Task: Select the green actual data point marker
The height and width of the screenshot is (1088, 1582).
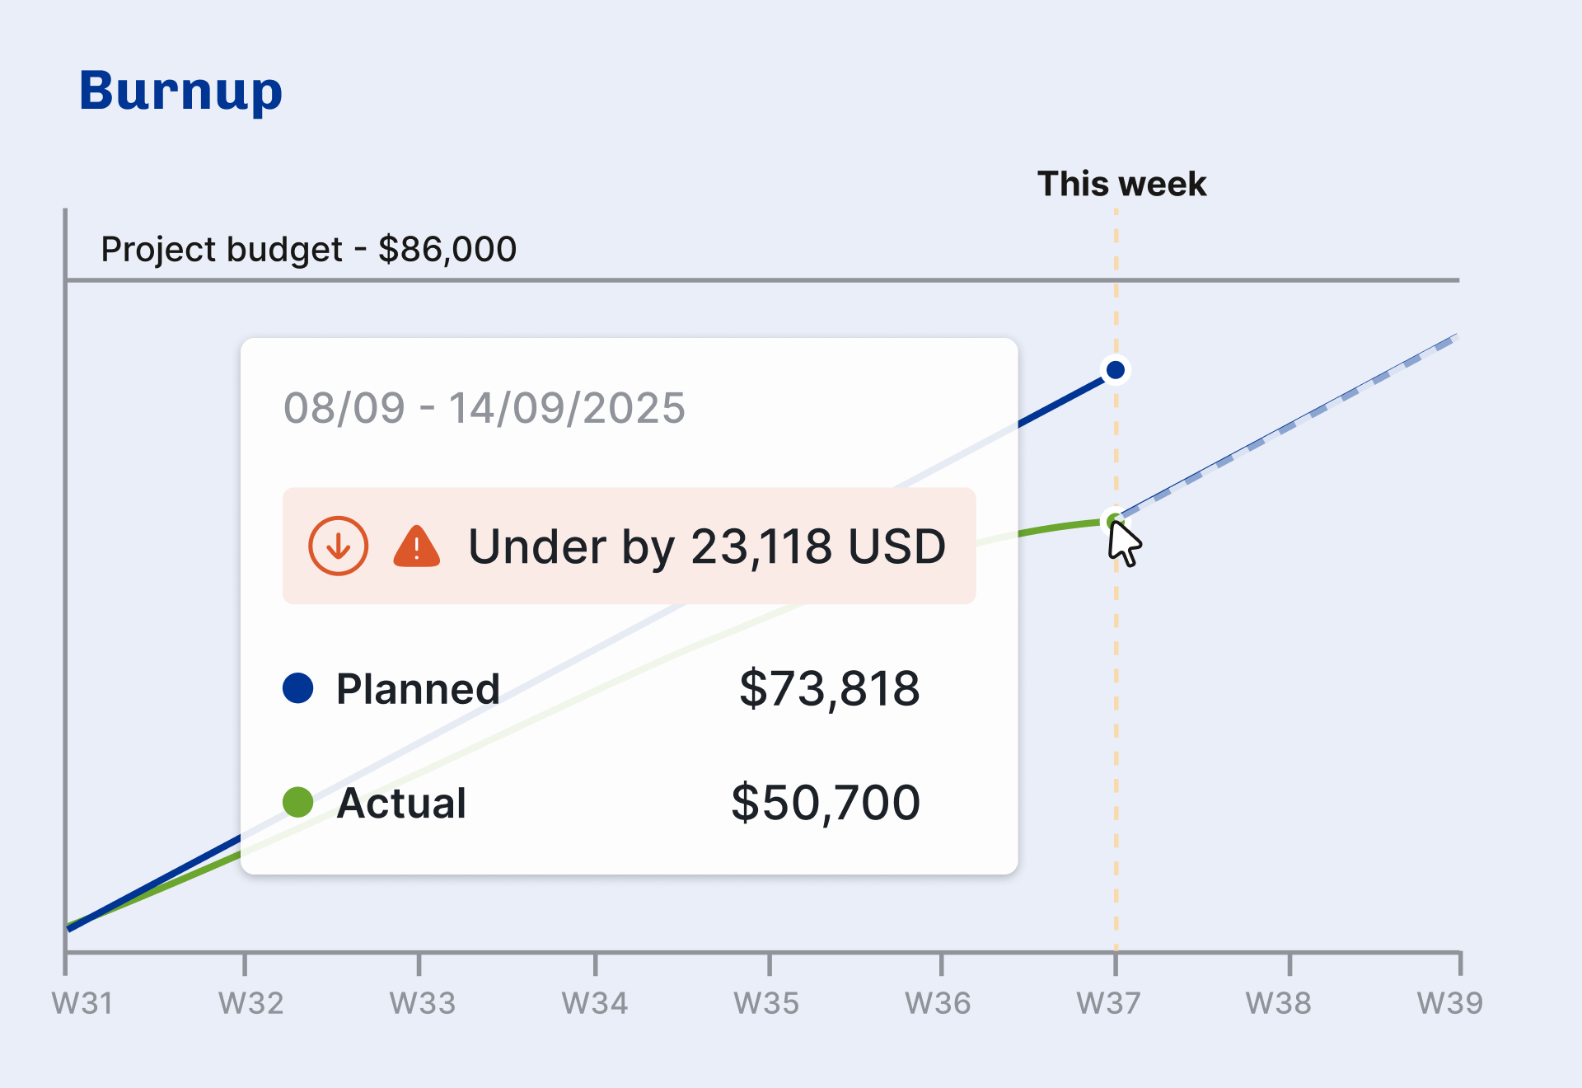Action: tap(1115, 521)
